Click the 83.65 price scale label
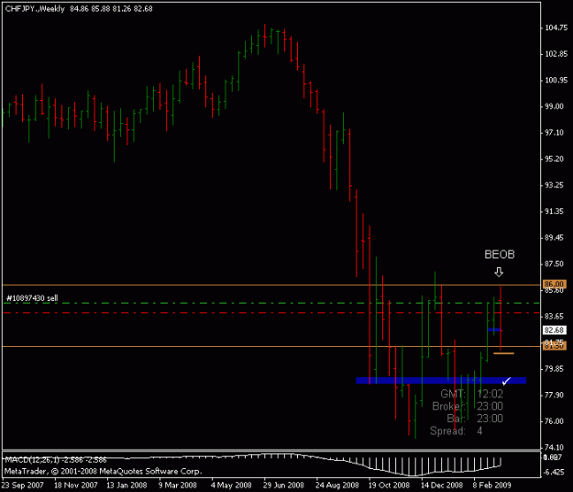This screenshot has height=492, width=573. 554,316
